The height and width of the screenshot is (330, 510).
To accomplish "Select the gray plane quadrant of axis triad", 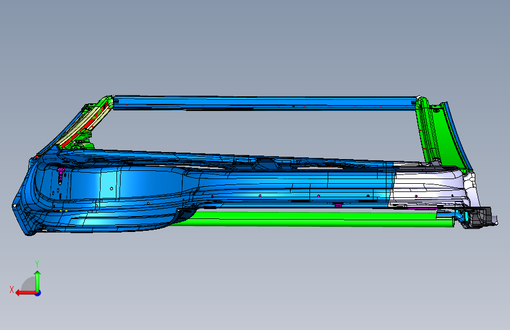I will click(x=29, y=284).
